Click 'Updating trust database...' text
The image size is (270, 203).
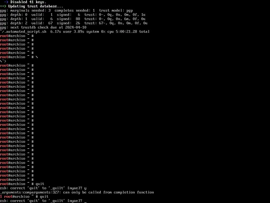pos(36,6)
